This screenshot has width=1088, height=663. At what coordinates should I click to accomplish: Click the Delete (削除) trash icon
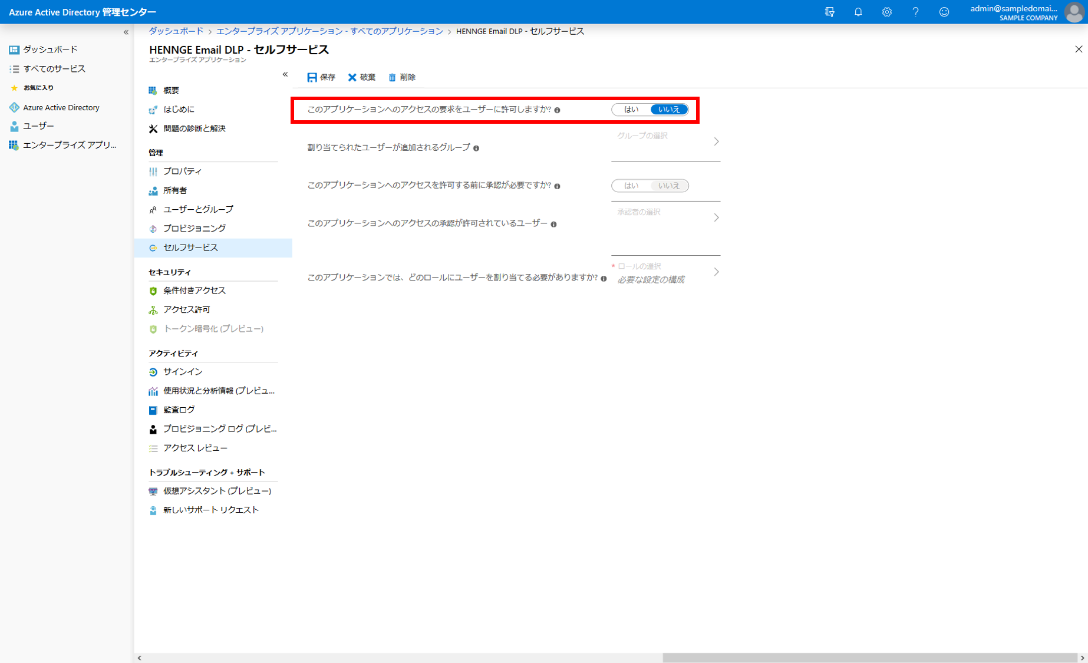(392, 77)
